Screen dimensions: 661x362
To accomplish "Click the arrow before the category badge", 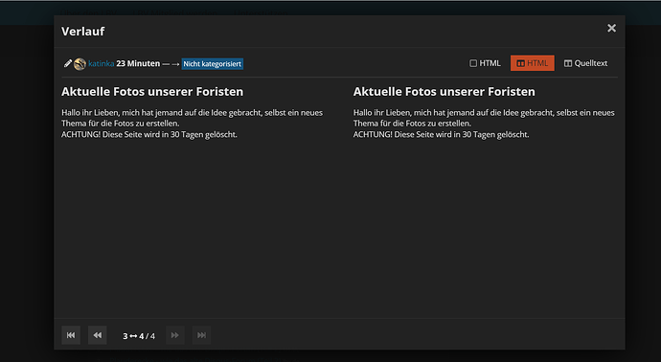I will point(175,64).
